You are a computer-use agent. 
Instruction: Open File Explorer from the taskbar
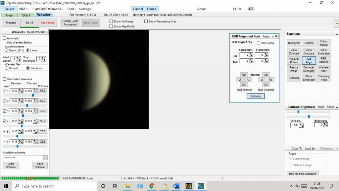coord(128,186)
